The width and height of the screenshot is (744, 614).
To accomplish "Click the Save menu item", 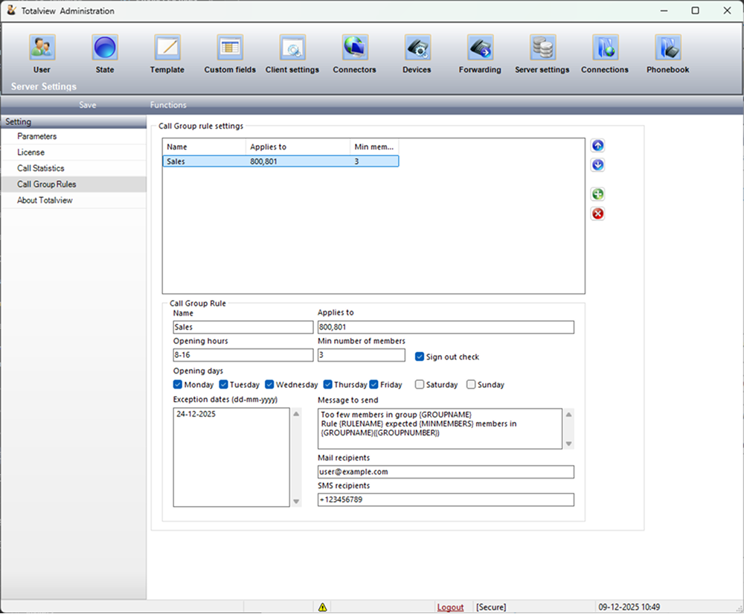I will (88, 105).
